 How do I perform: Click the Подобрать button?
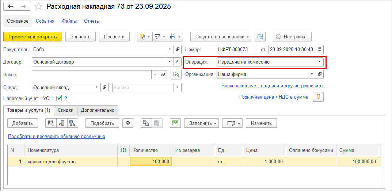102,123
